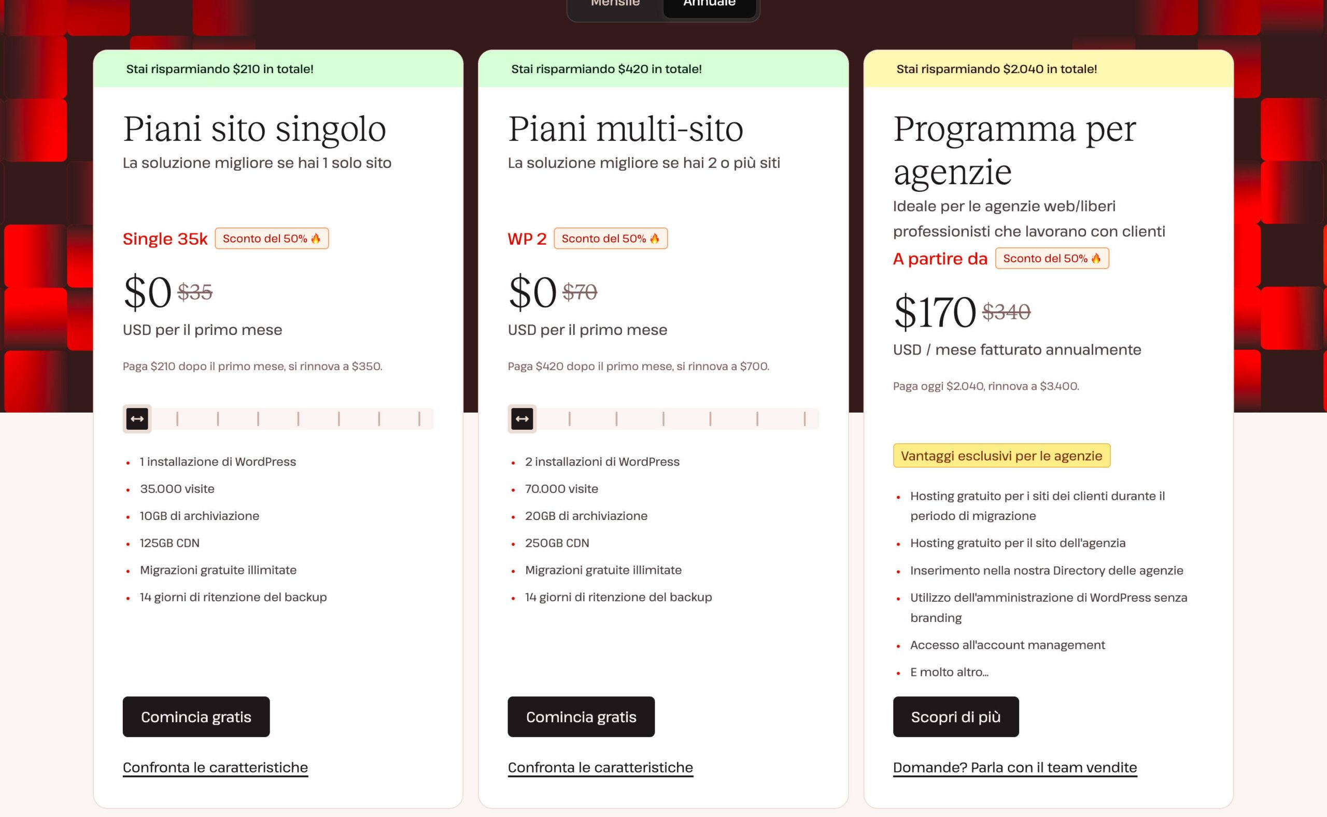1327x817 pixels.
Task: Follow the Domande? Parla con il team vendite link
Action: [1014, 767]
